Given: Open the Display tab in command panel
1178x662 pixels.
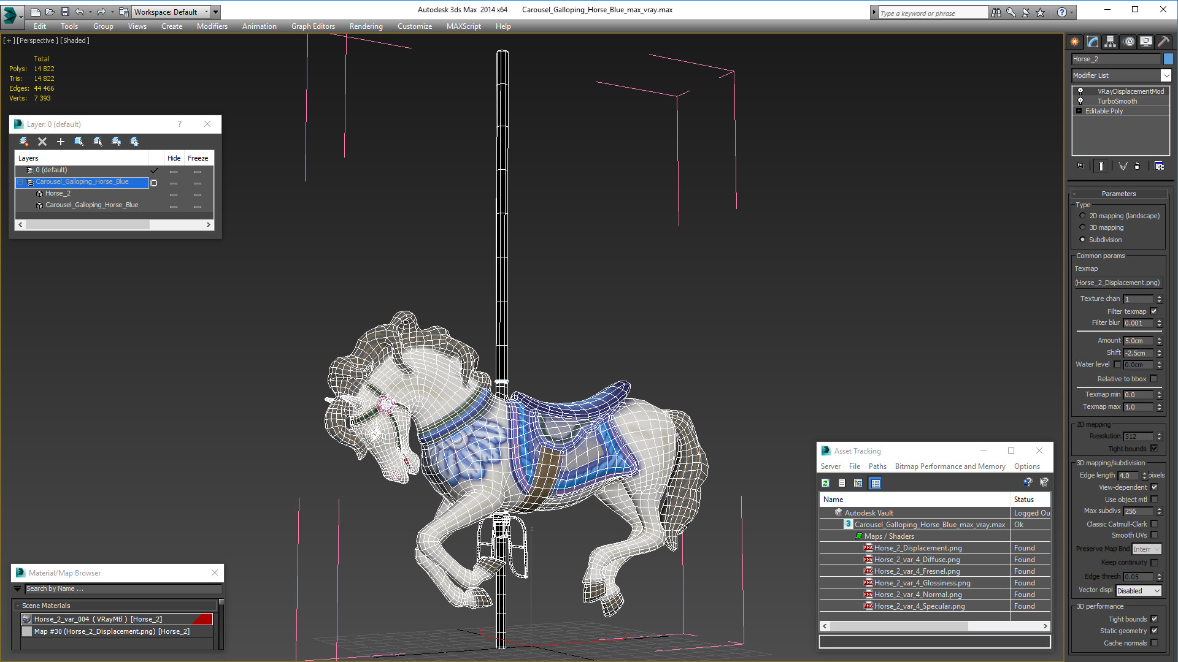Looking at the screenshot, I should click(1146, 42).
